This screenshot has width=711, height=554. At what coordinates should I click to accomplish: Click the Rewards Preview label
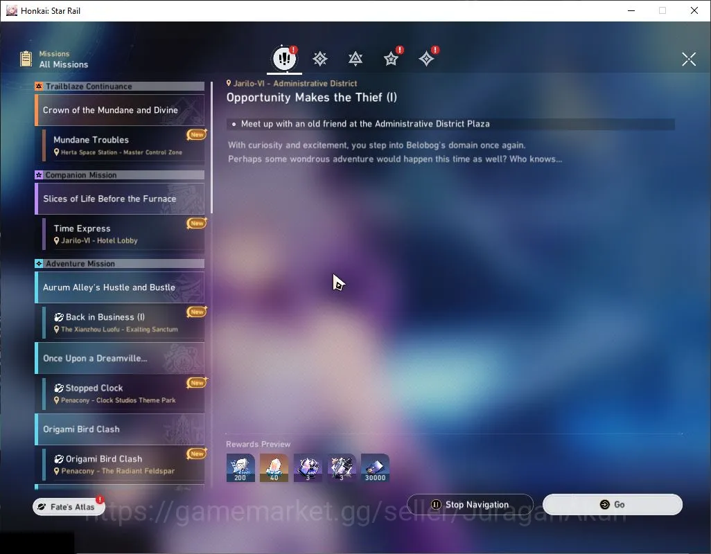[258, 444]
